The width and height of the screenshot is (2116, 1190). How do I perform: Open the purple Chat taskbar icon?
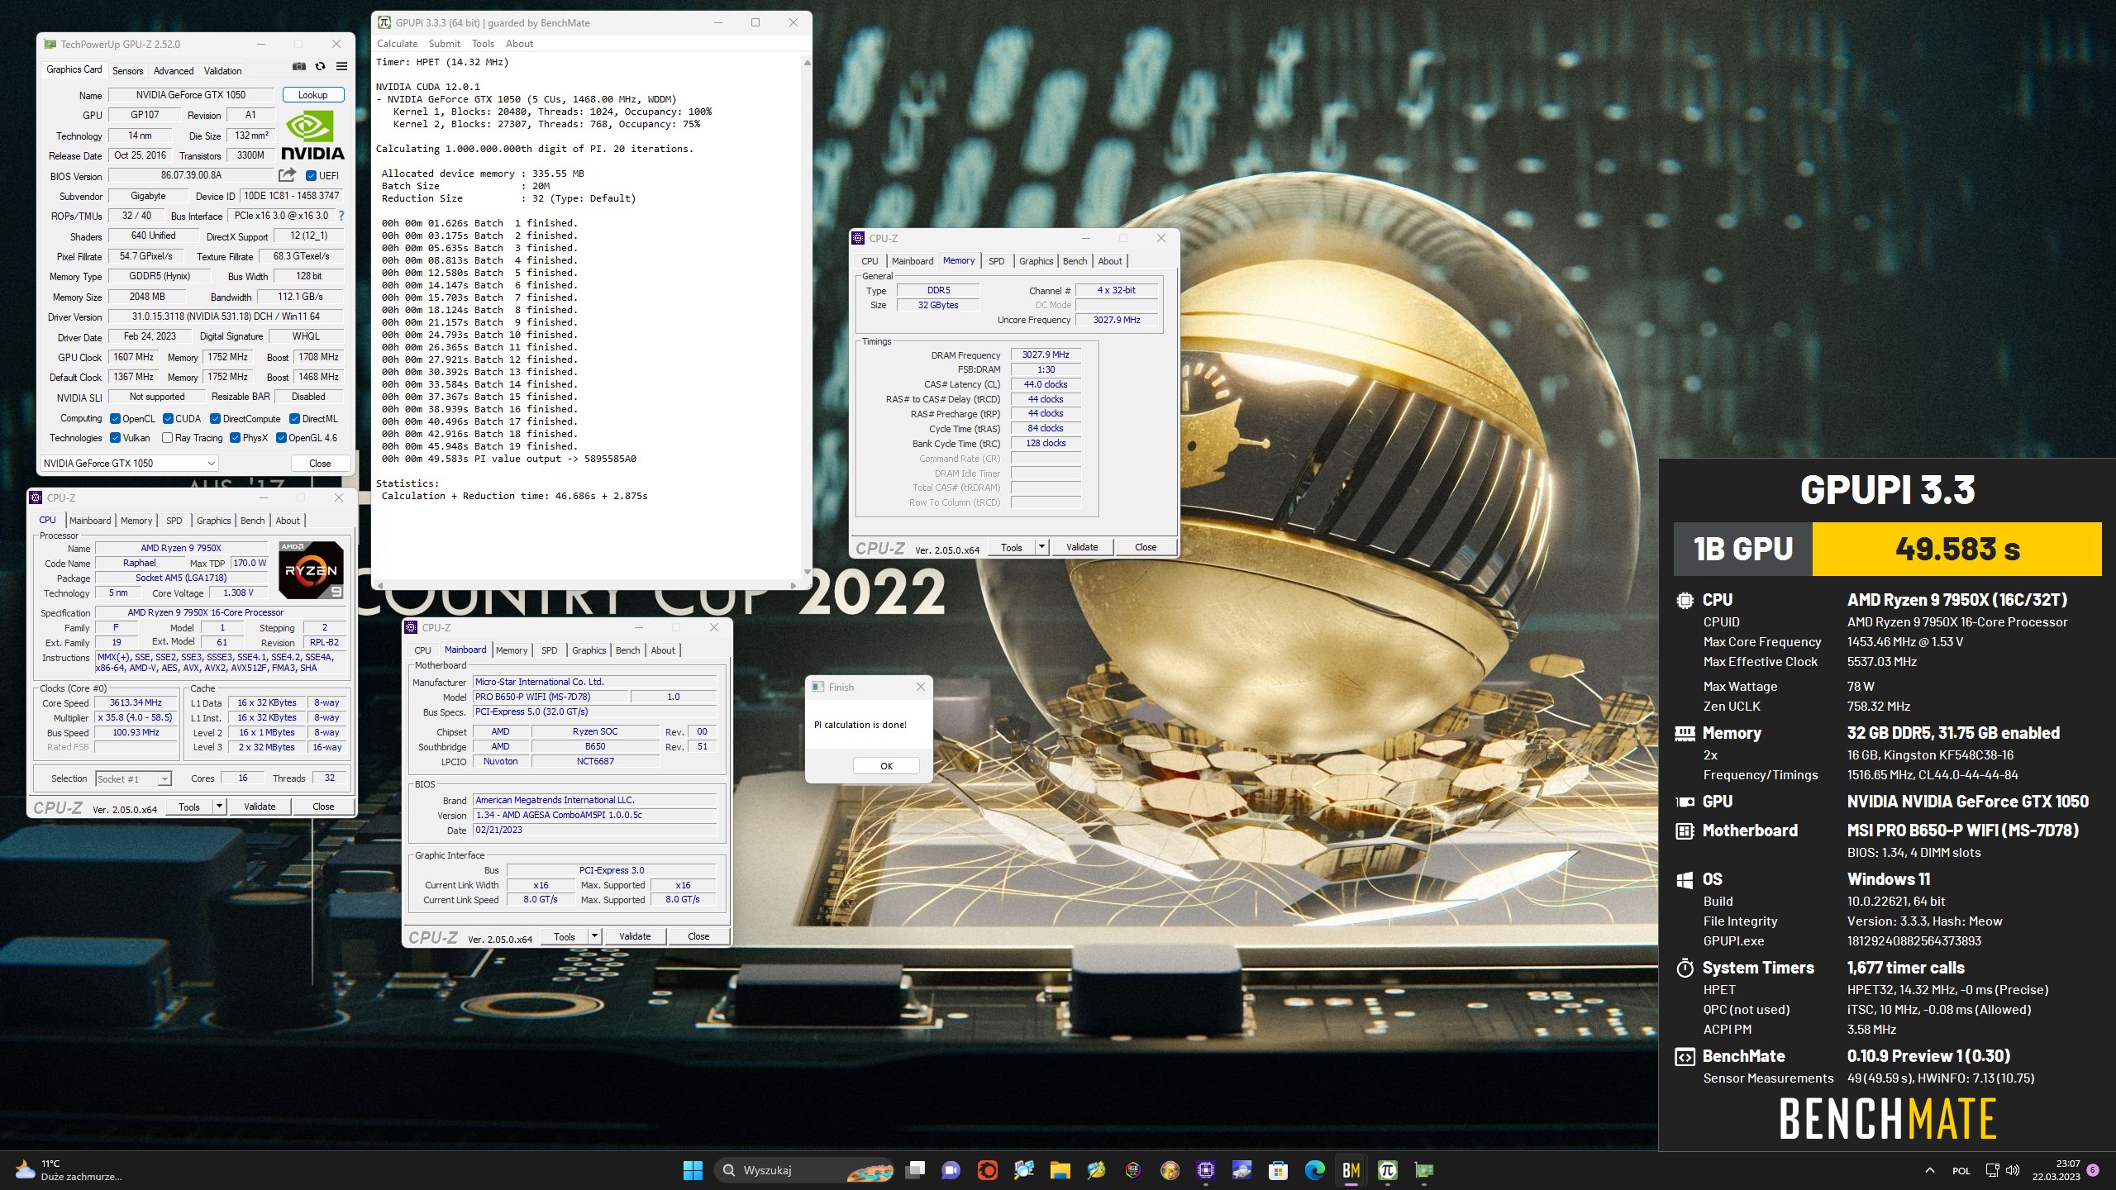click(951, 1170)
